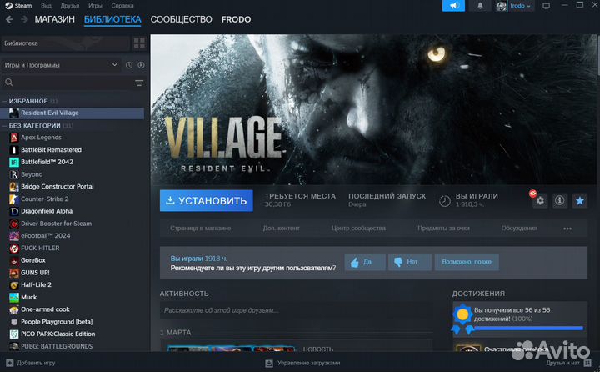600x372 pixels.
Task: Switch library to grid view icon
Action: [139, 43]
